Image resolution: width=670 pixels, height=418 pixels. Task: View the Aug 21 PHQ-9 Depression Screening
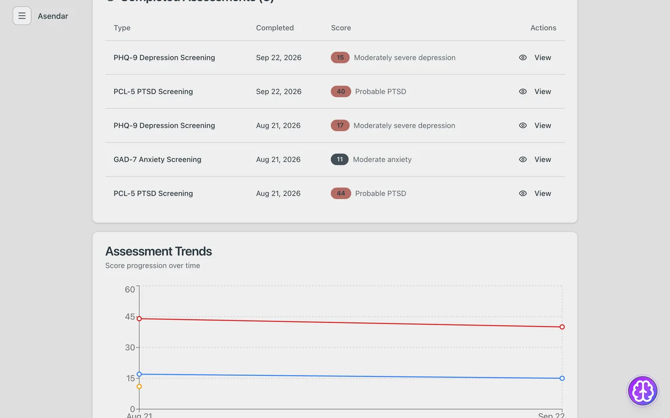pyautogui.click(x=535, y=125)
